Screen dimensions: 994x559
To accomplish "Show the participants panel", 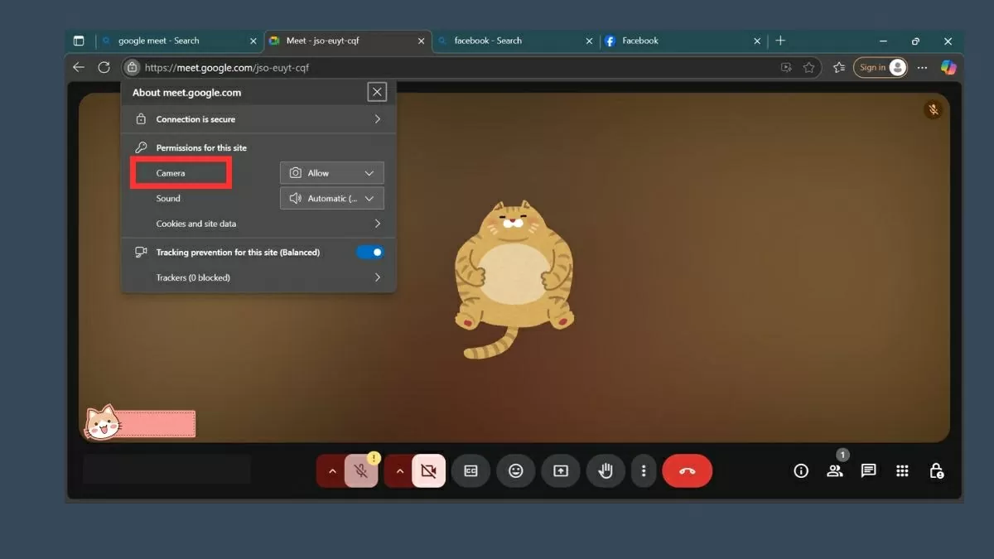I will coord(834,471).
